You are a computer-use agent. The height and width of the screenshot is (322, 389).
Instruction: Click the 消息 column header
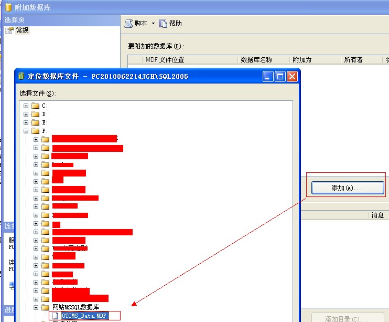377,215
